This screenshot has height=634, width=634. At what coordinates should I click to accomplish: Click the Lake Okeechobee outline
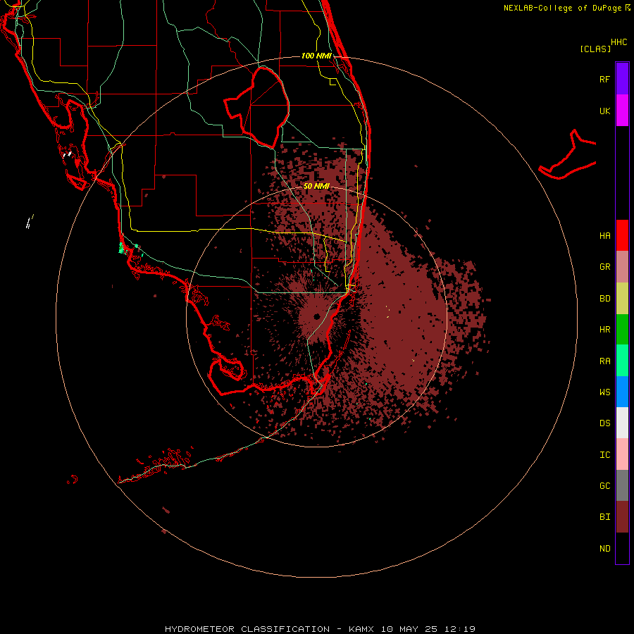[x=257, y=107]
